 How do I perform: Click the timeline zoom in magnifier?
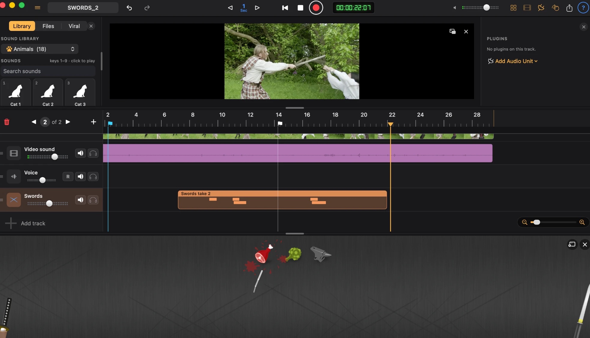tap(582, 222)
